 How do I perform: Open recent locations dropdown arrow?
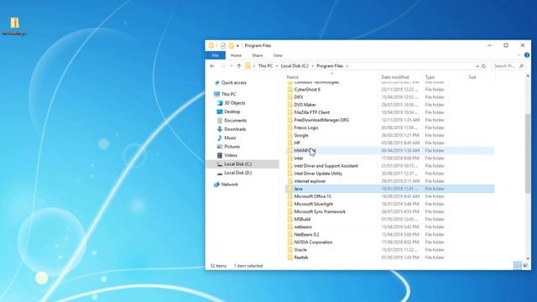point(232,66)
